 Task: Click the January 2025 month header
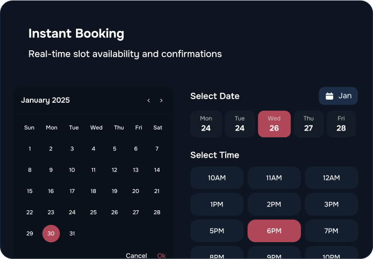pyautogui.click(x=45, y=101)
